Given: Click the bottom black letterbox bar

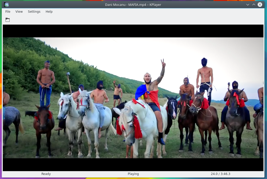Looking at the screenshot, I should (133, 165).
